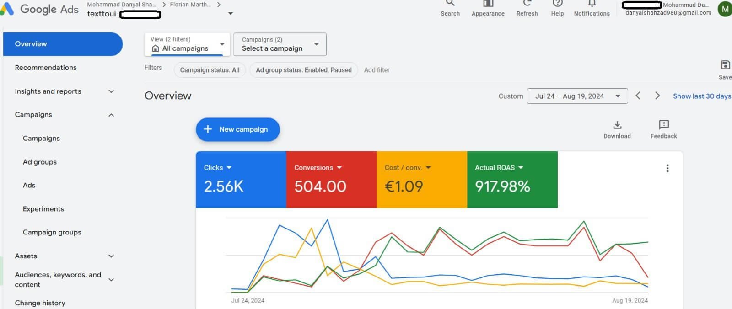Image resolution: width=732 pixels, height=309 pixels.
Task: Edit the Campaign status: All filter chip
Action: [210, 70]
